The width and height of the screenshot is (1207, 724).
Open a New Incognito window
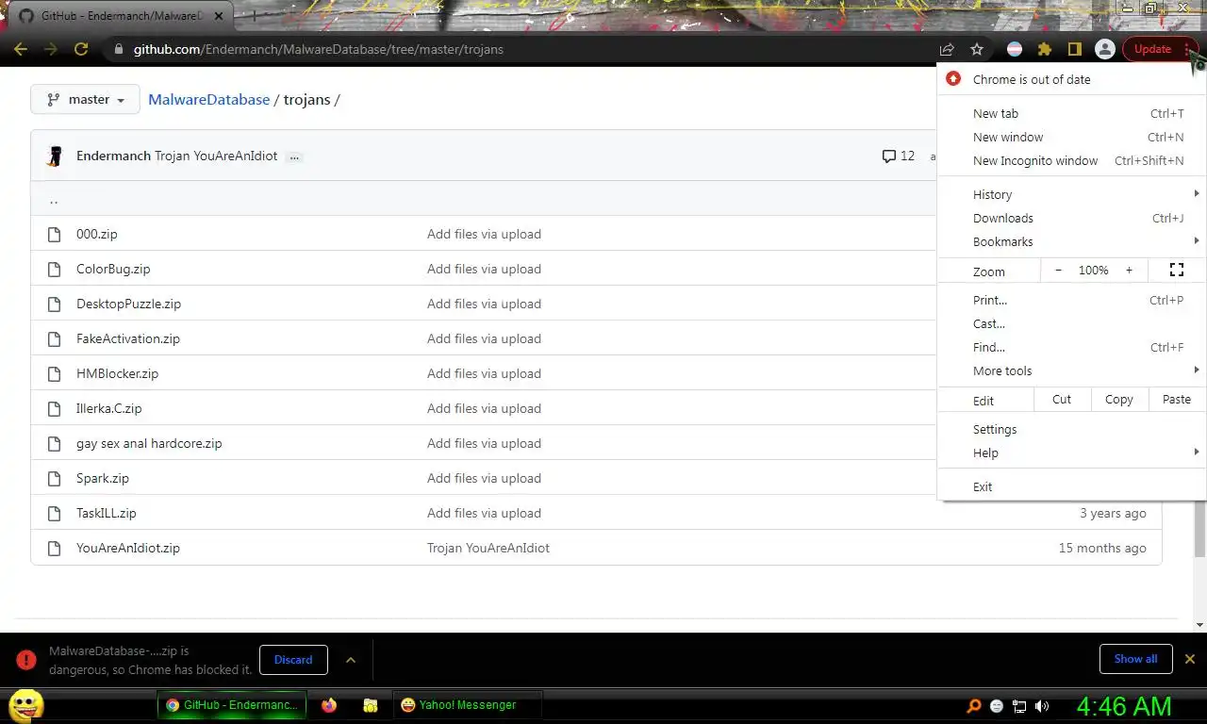pyautogui.click(x=1071, y=160)
